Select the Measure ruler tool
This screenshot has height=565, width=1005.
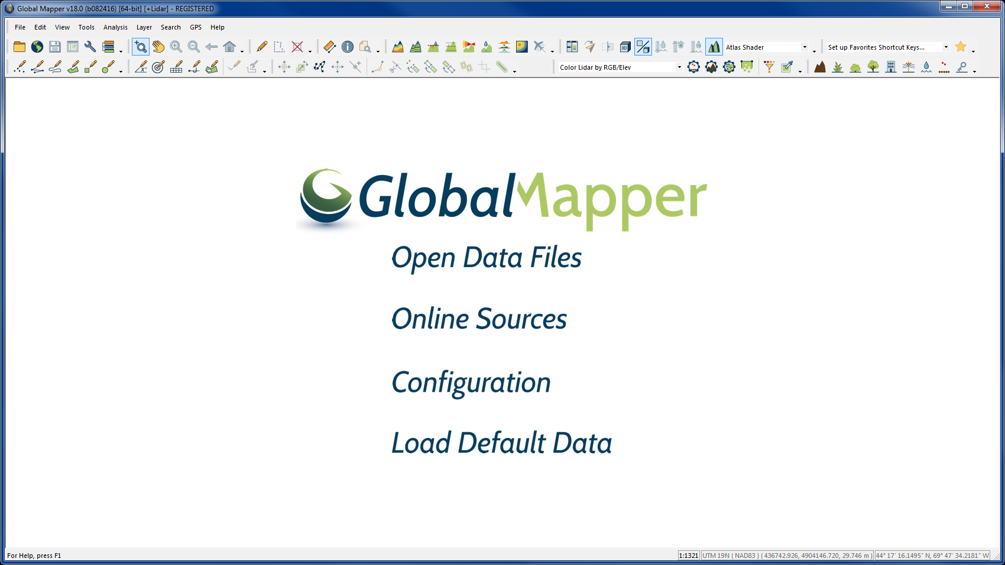pos(330,47)
